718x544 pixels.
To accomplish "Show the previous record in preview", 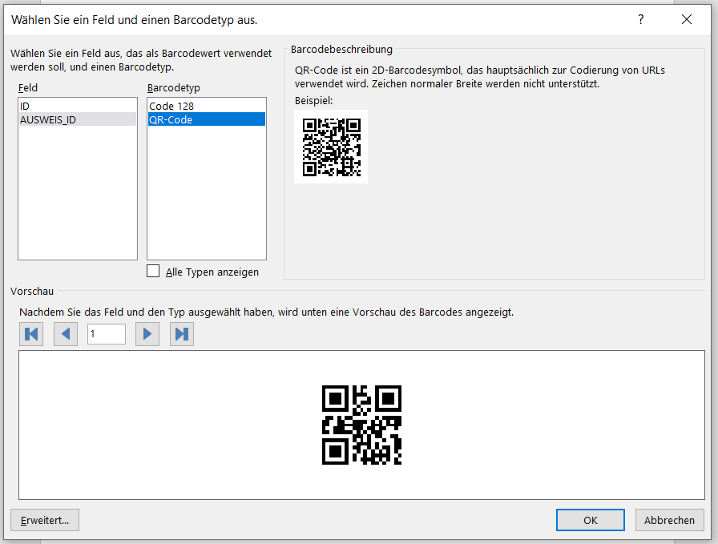I will 66,334.
